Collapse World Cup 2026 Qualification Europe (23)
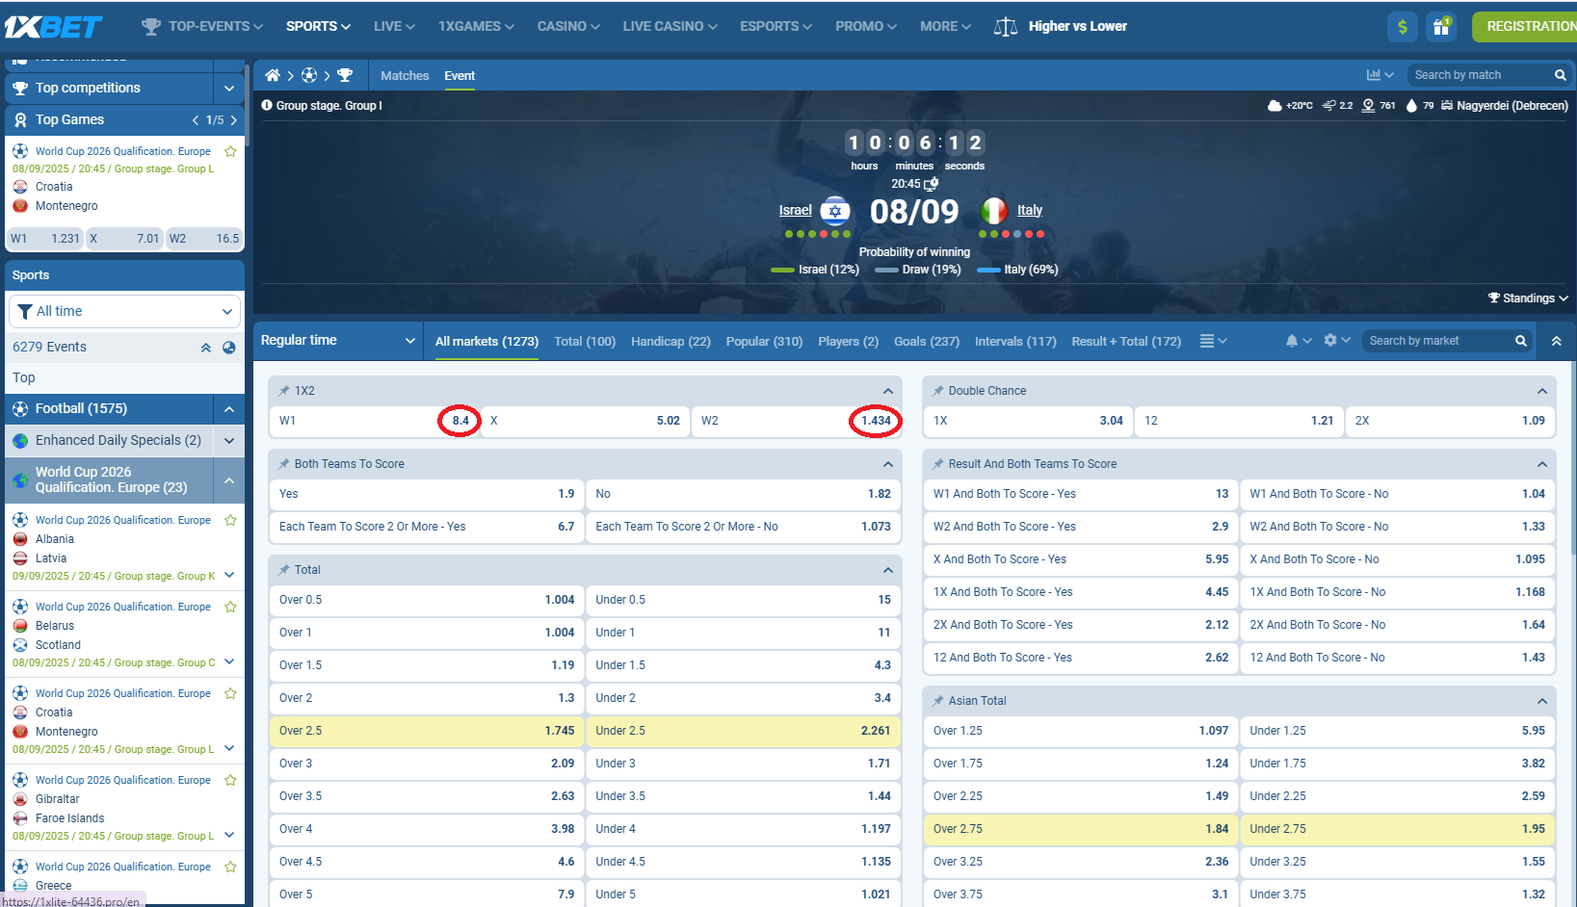 point(229,480)
